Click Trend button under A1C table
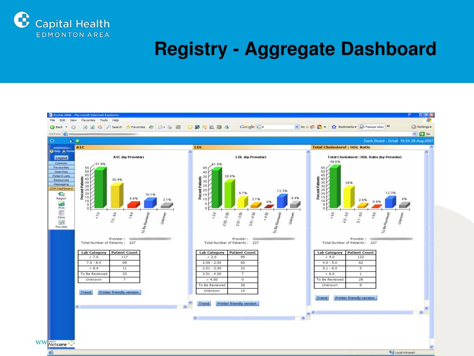474x356 pixels. pos(86,292)
